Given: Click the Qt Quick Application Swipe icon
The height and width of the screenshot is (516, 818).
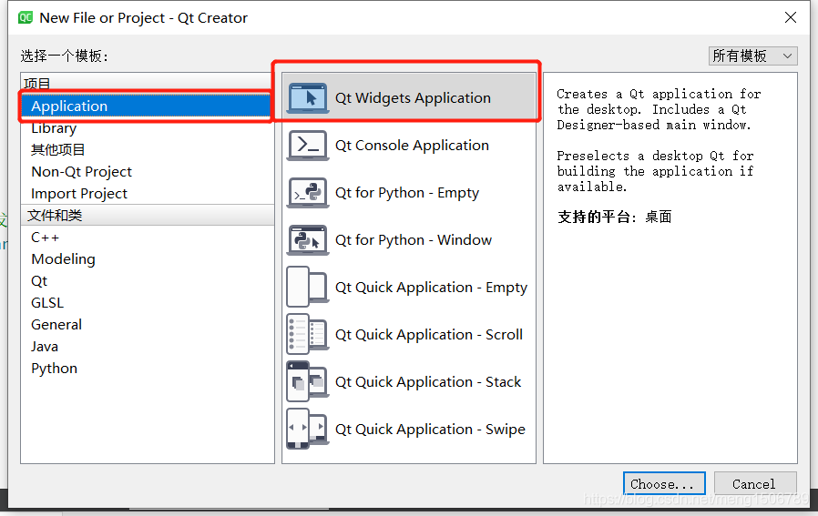Looking at the screenshot, I should (x=308, y=430).
